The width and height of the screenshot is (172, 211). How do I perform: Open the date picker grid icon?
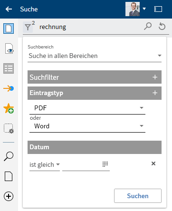tap(105, 164)
